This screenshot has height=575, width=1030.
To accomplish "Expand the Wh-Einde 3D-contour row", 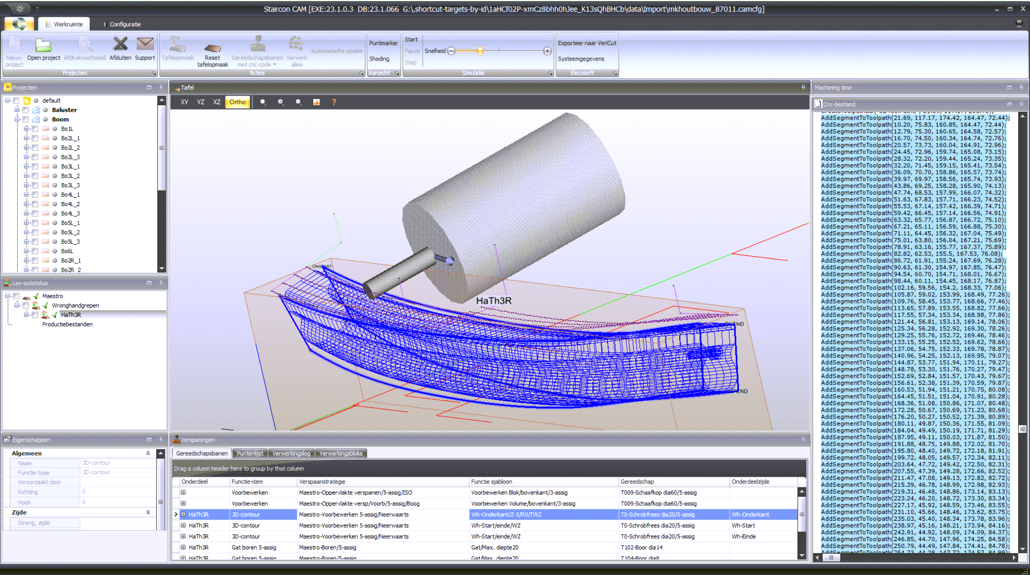I will click(183, 536).
